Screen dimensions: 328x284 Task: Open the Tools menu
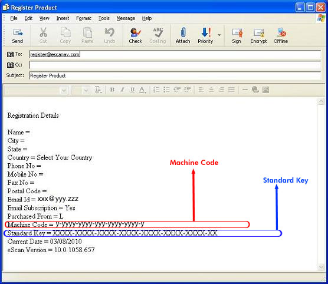tap(104, 18)
